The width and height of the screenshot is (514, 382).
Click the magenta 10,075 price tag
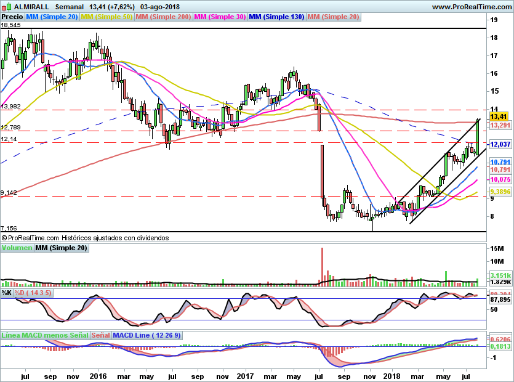pos(500,179)
